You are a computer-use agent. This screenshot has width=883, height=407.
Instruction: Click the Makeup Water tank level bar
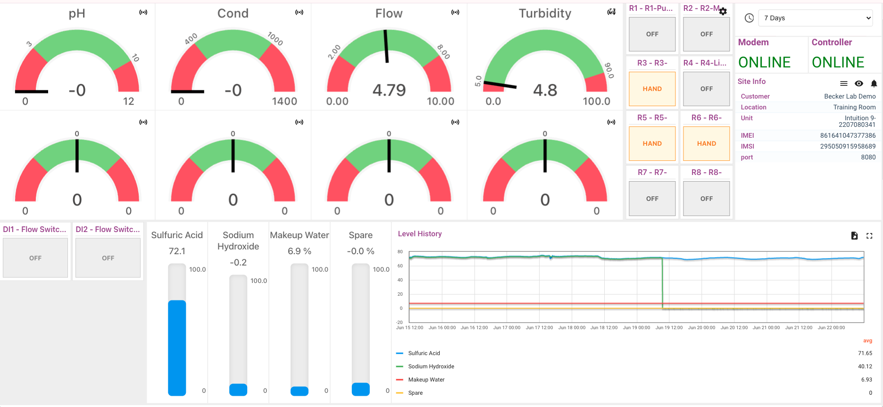(300, 330)
